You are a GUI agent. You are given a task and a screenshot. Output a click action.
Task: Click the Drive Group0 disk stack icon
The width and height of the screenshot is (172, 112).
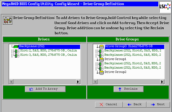[x=101, y=47]
